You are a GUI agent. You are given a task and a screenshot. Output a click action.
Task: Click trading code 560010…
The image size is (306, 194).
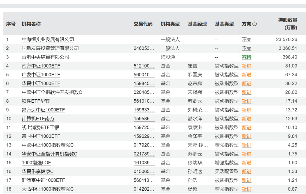[x=144, y=75]
